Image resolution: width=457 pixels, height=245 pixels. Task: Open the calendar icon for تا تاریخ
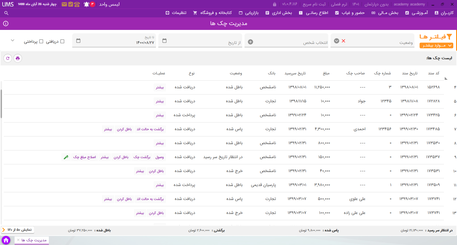point(78,41)
